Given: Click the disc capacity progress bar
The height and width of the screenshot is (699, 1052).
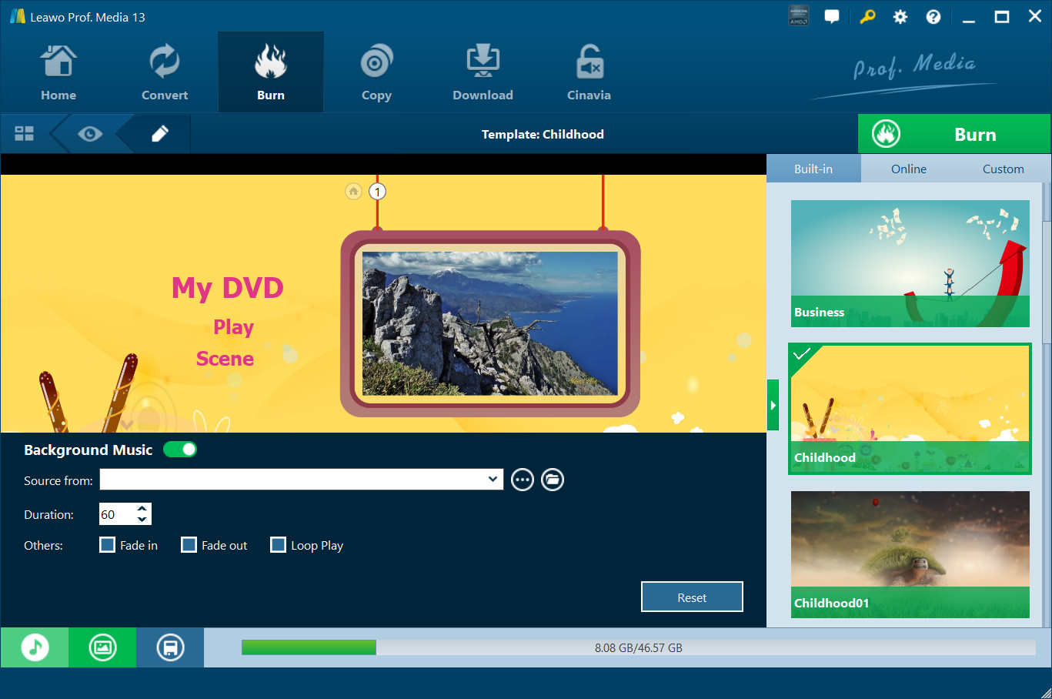Looking at the screenshot, I should click(x=639, y=647).
